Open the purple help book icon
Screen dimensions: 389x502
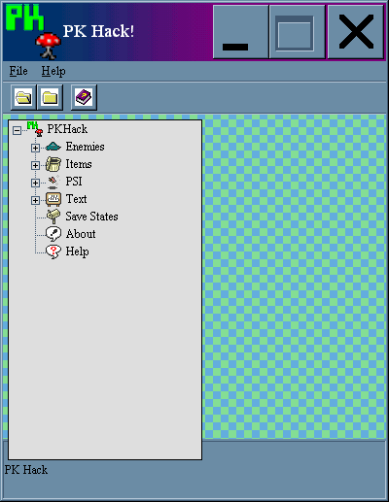pos(84,97)
